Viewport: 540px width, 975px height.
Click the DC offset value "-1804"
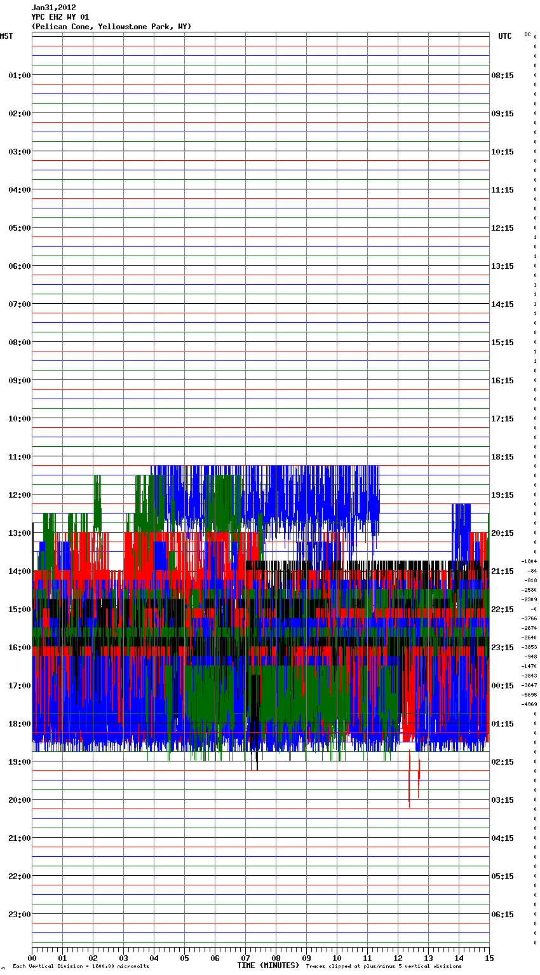(529, 561)
